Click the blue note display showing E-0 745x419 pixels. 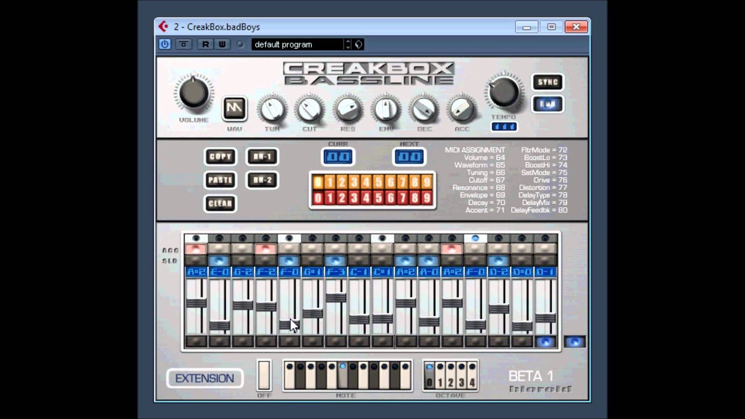pos(219,272)
